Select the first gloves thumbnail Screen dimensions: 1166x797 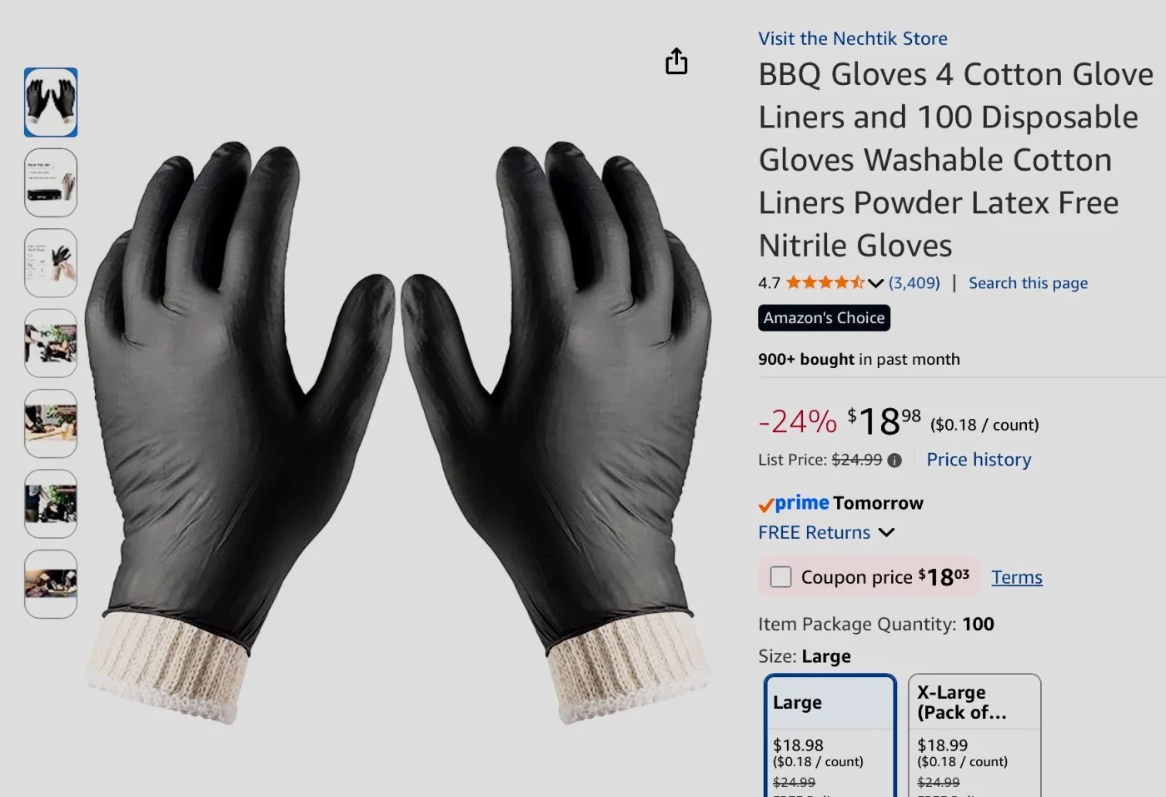[51, 102]
